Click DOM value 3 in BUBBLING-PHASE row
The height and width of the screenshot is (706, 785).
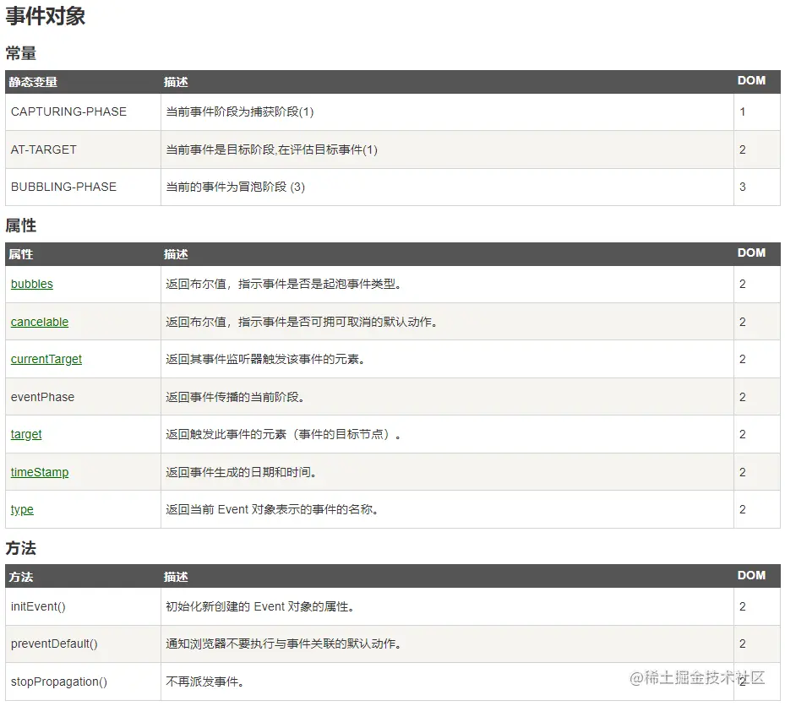[743, 187]
